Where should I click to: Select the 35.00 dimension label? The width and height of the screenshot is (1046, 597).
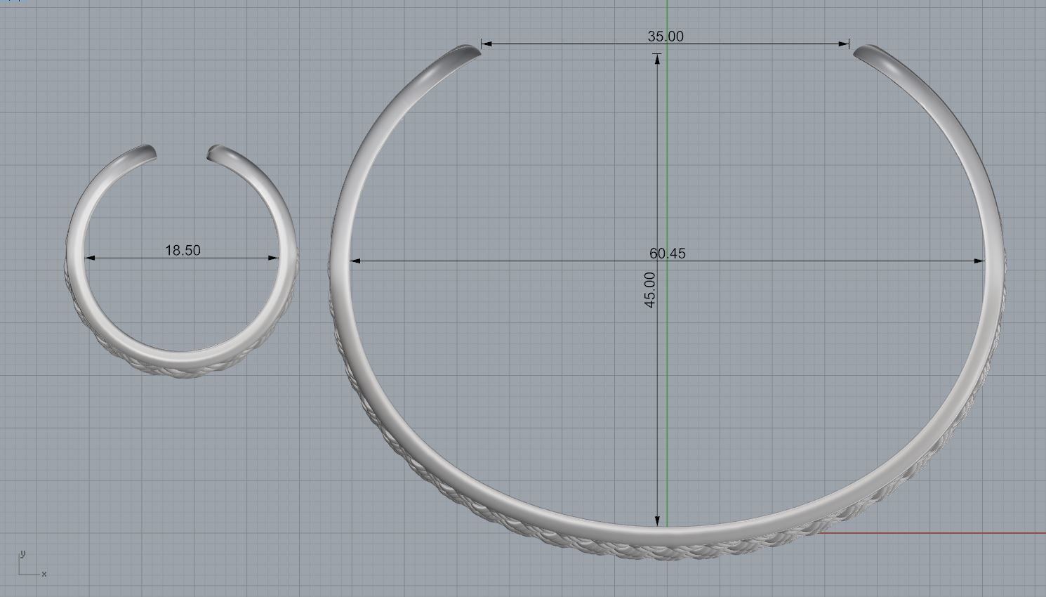(666, 37)
